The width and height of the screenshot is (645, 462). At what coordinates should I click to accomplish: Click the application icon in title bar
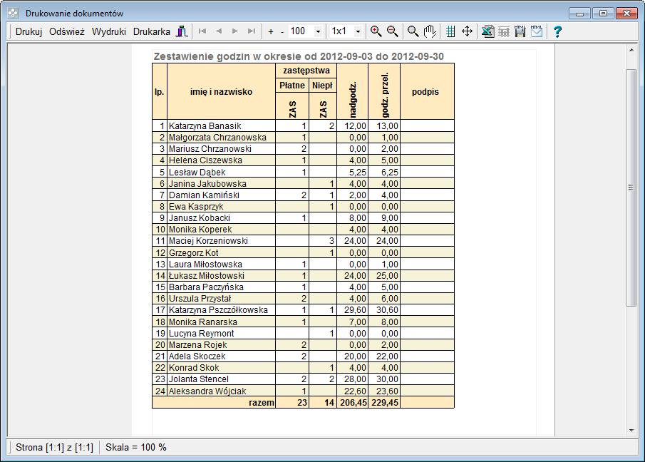[13, 13]
